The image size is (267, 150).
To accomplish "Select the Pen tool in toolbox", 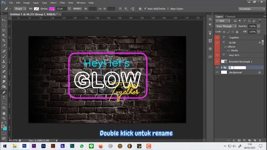I will [x=4, y=92].
